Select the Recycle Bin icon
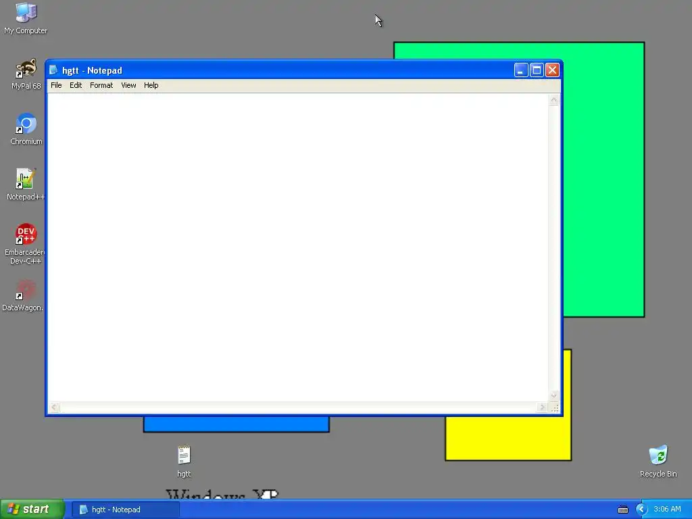The height and width of the screenshot is (519, 692). tap(658, 462)
